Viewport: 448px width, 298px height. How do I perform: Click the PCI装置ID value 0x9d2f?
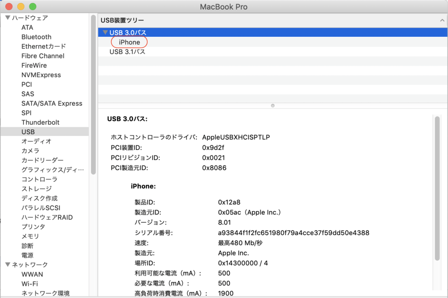[213, 148]
